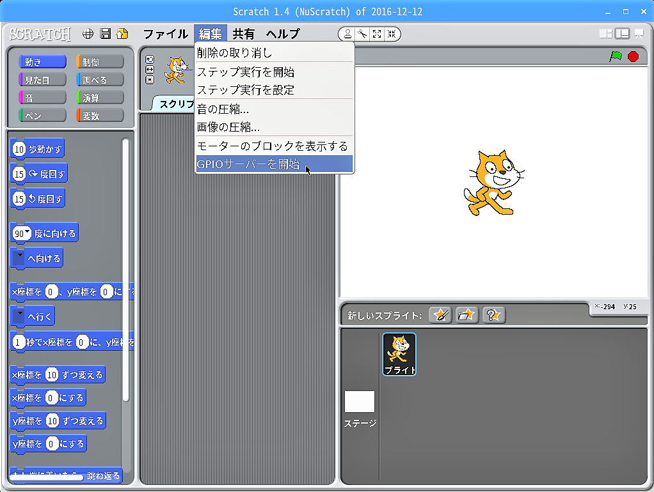
Task: Select the cat sprite thumbnail in sprite list
Action: [399, 354]
